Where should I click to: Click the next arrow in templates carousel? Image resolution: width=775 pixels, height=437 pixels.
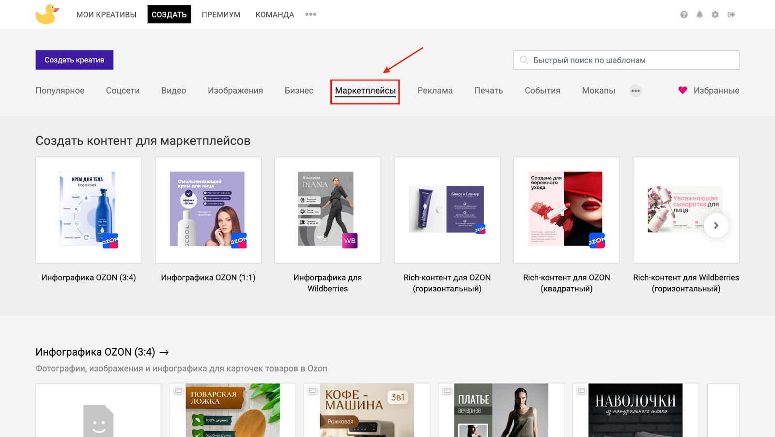[716, 225]
